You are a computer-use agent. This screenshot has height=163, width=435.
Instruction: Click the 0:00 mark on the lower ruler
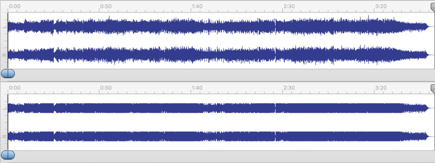[x=14, y=88]
